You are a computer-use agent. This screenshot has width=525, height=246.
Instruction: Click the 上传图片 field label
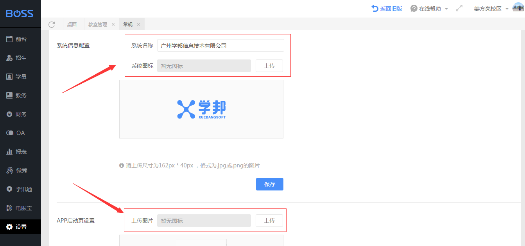(x=142, y=221)
